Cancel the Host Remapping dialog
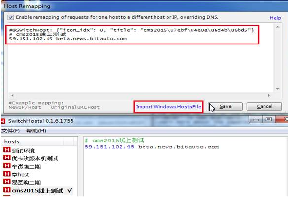This screenshot has width=288, height=199. point(264,107)
